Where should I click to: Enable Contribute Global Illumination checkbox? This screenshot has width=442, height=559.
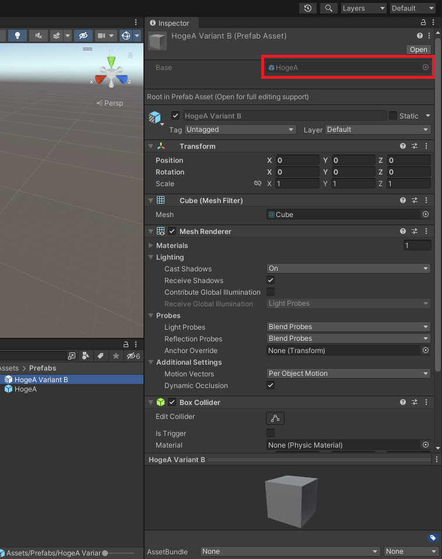271,292
